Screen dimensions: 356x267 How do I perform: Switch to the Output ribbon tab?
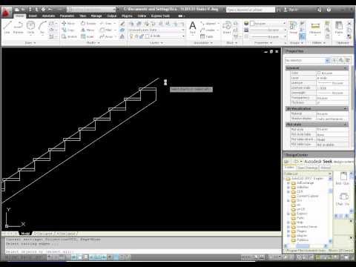(111, 16)
